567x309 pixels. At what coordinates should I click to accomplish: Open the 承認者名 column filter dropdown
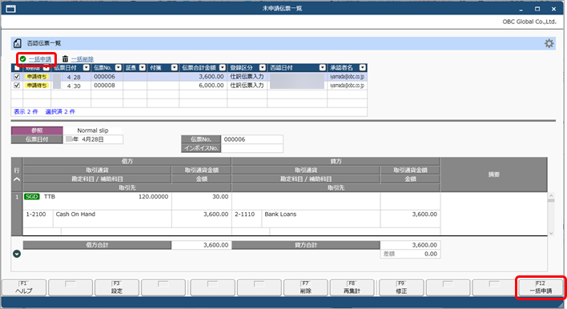coord(362,67)
